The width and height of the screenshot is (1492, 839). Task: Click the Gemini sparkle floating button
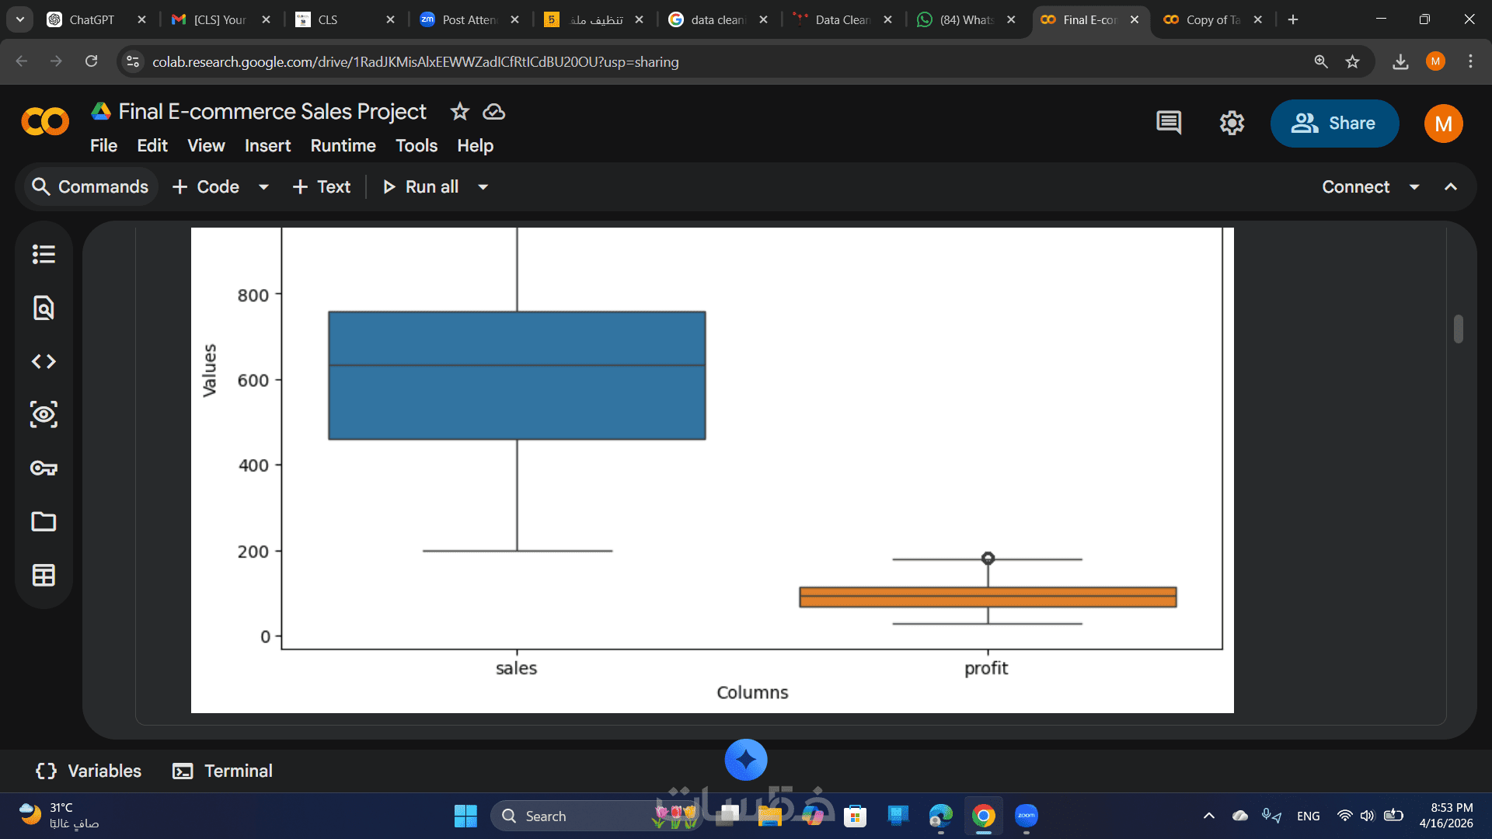(745, 760)
